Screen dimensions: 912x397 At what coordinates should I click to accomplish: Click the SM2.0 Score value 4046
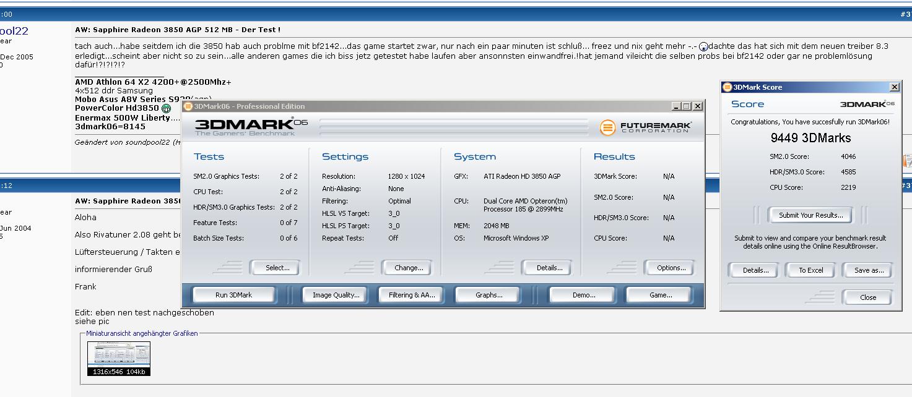pyautogui.click(x=848, y=156)
